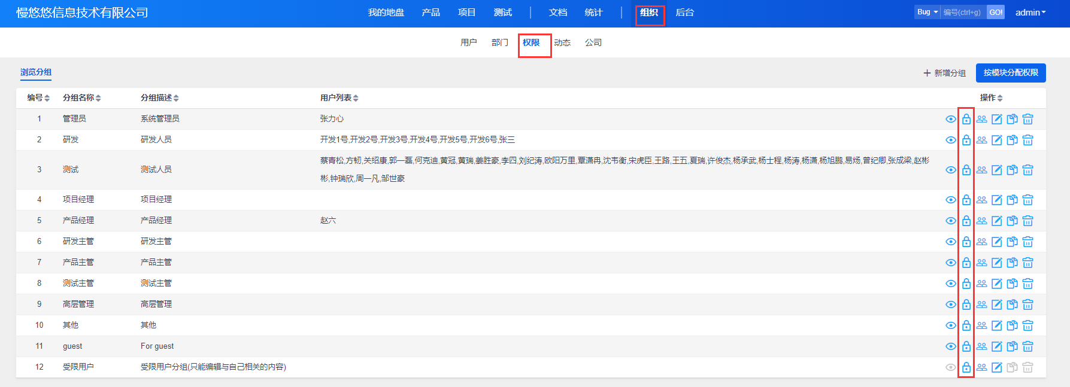This screenshot has width=1070, height=387.
Task: Switch to the 部门 sub-tab
Action: click(499, 42)
